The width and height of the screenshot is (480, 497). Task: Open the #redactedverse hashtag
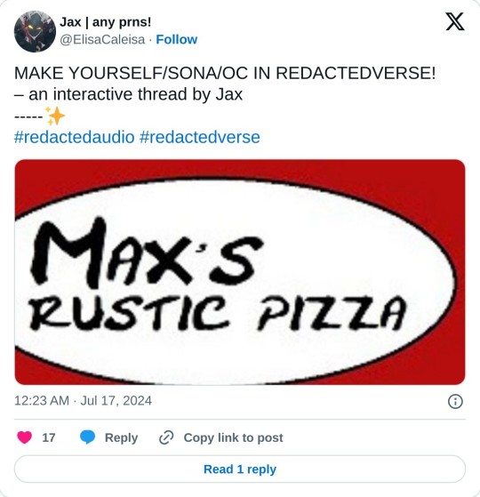[x=200, y=137]
